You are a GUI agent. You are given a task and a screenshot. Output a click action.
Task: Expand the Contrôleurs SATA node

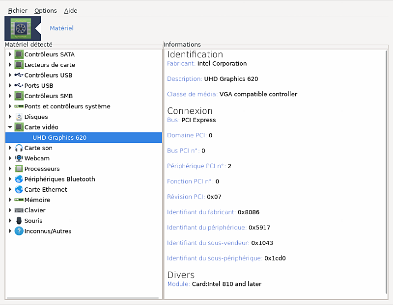(10, 54)
